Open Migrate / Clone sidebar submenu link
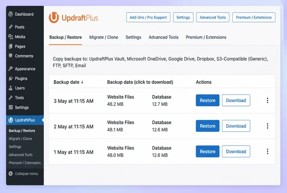This screenshot has height=193, width=287. pos(20,139)
